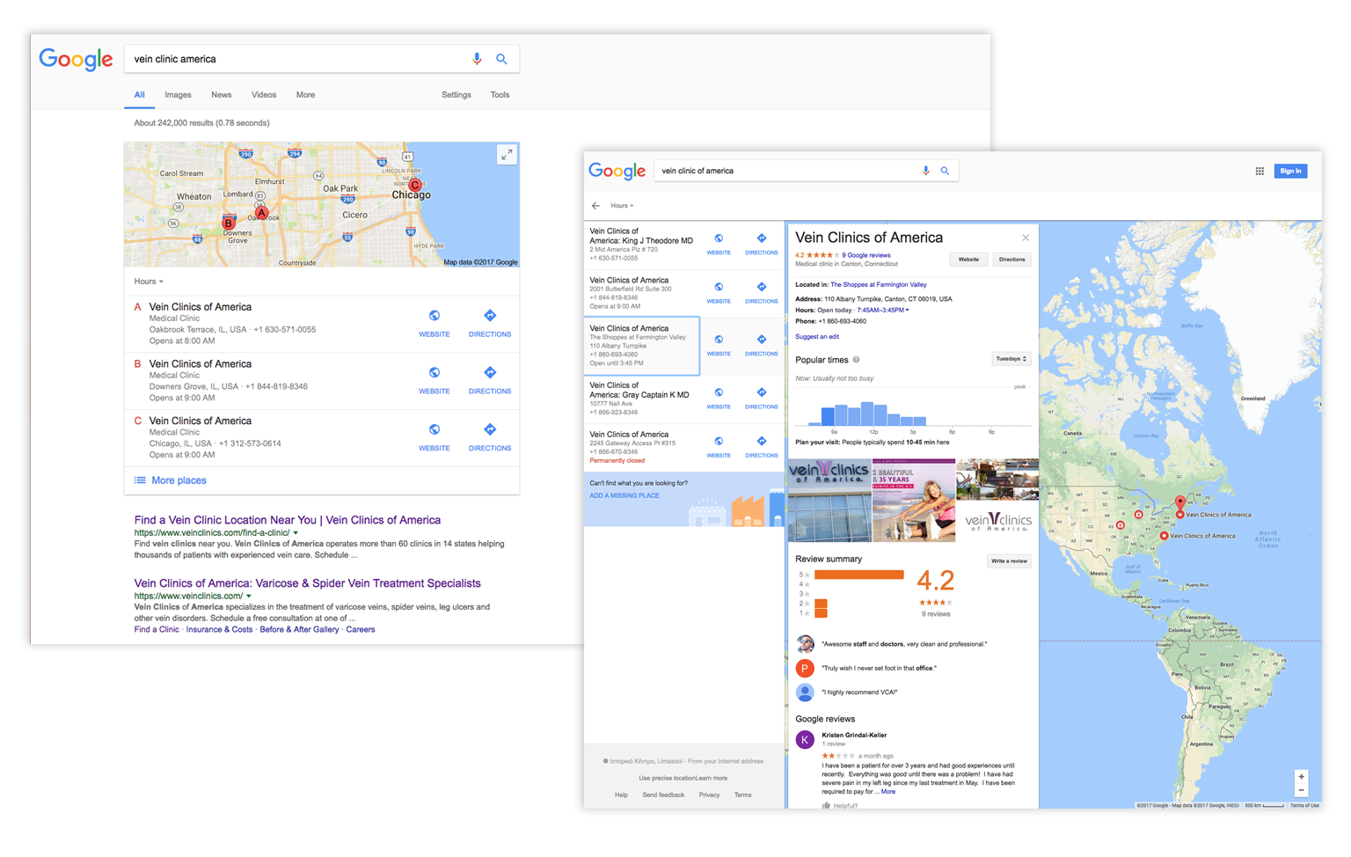This screenshot has width=1351, height=857.
Task: Open dropdown arrow beside veinclinics.com URL
Action: [249, 597]
